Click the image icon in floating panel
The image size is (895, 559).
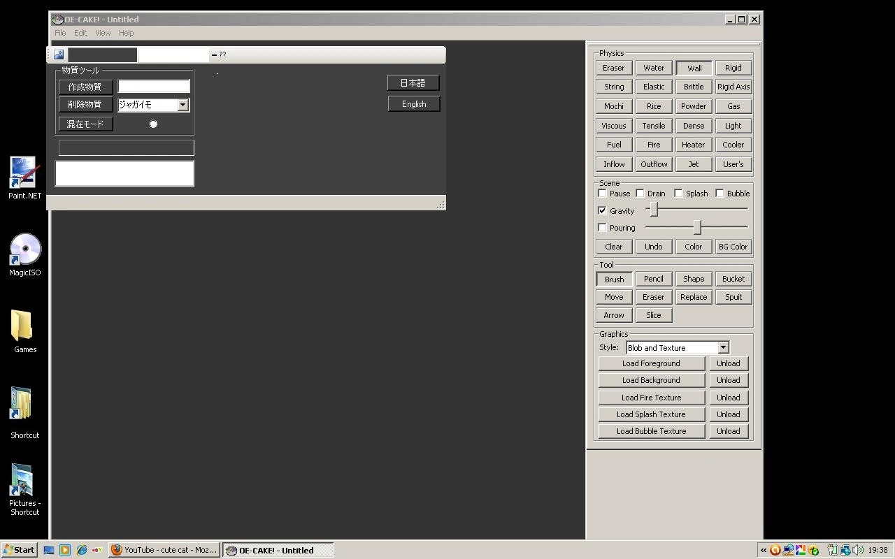point(59,55)
